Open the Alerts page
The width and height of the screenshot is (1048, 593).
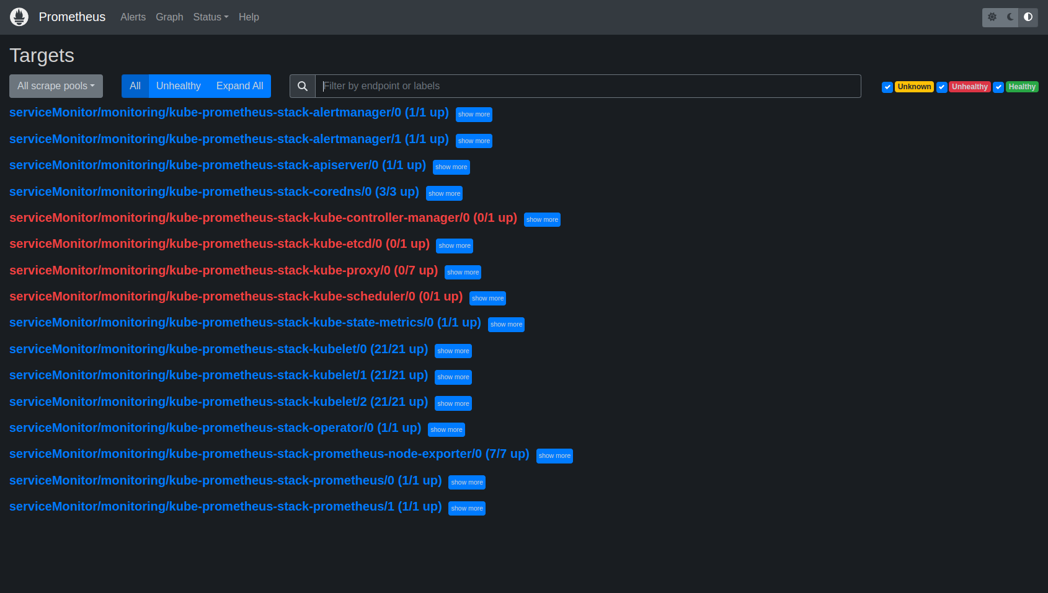click(x=133, y=17)
